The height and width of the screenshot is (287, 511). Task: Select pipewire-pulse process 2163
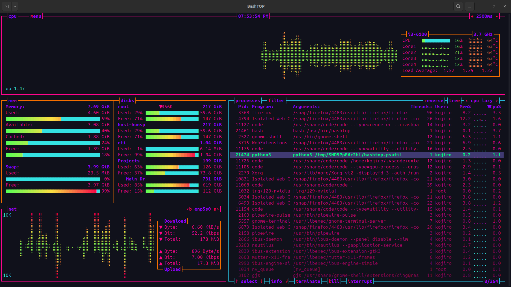[367, 215]
